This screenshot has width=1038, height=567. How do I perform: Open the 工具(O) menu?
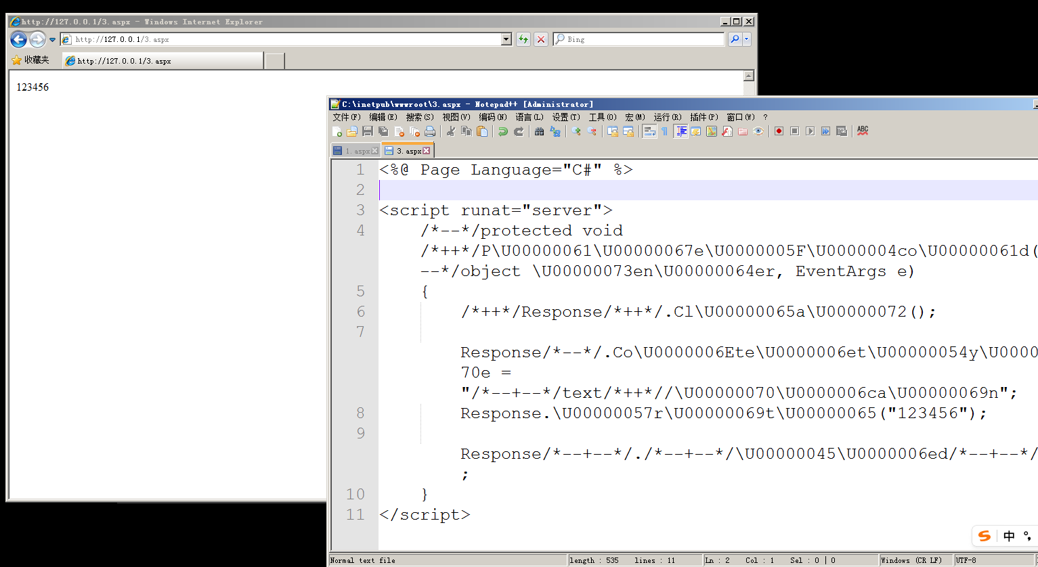[603, 117]
